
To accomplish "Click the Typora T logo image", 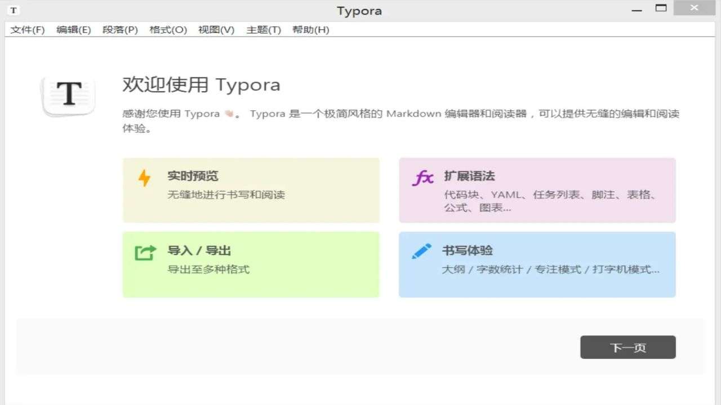I will (68, 96).
